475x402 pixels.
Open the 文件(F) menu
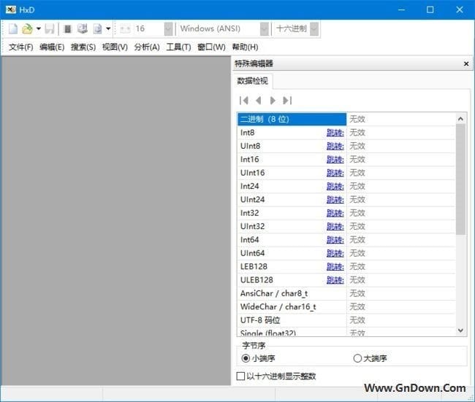coord(20,47)
